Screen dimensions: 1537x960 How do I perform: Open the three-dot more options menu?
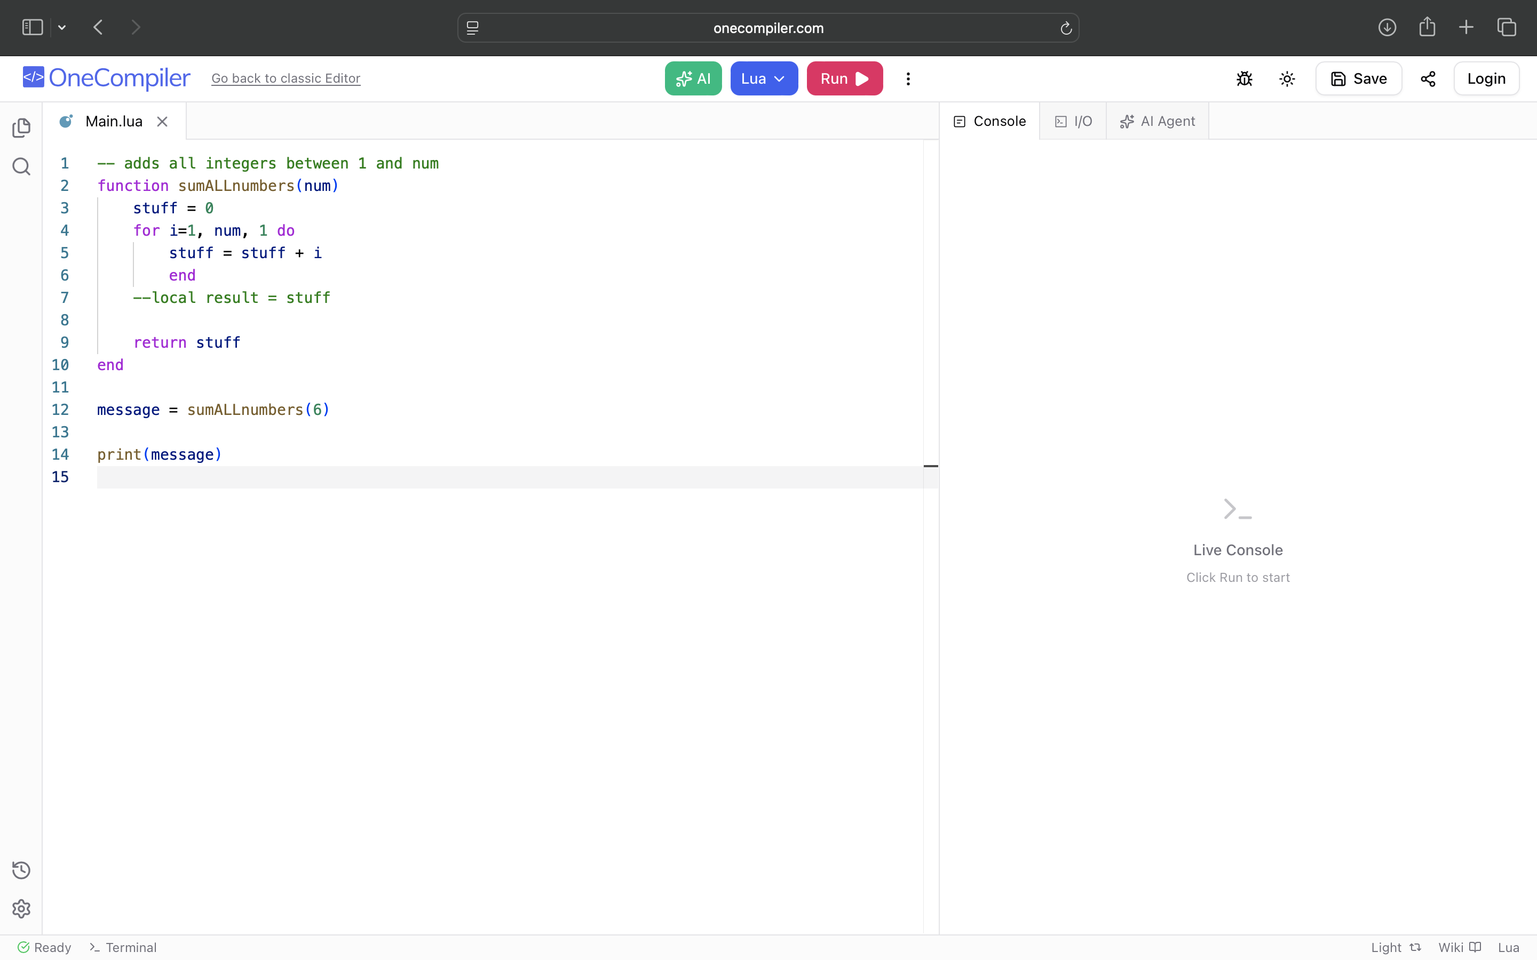pyautogui.click(x=908, y=79)
